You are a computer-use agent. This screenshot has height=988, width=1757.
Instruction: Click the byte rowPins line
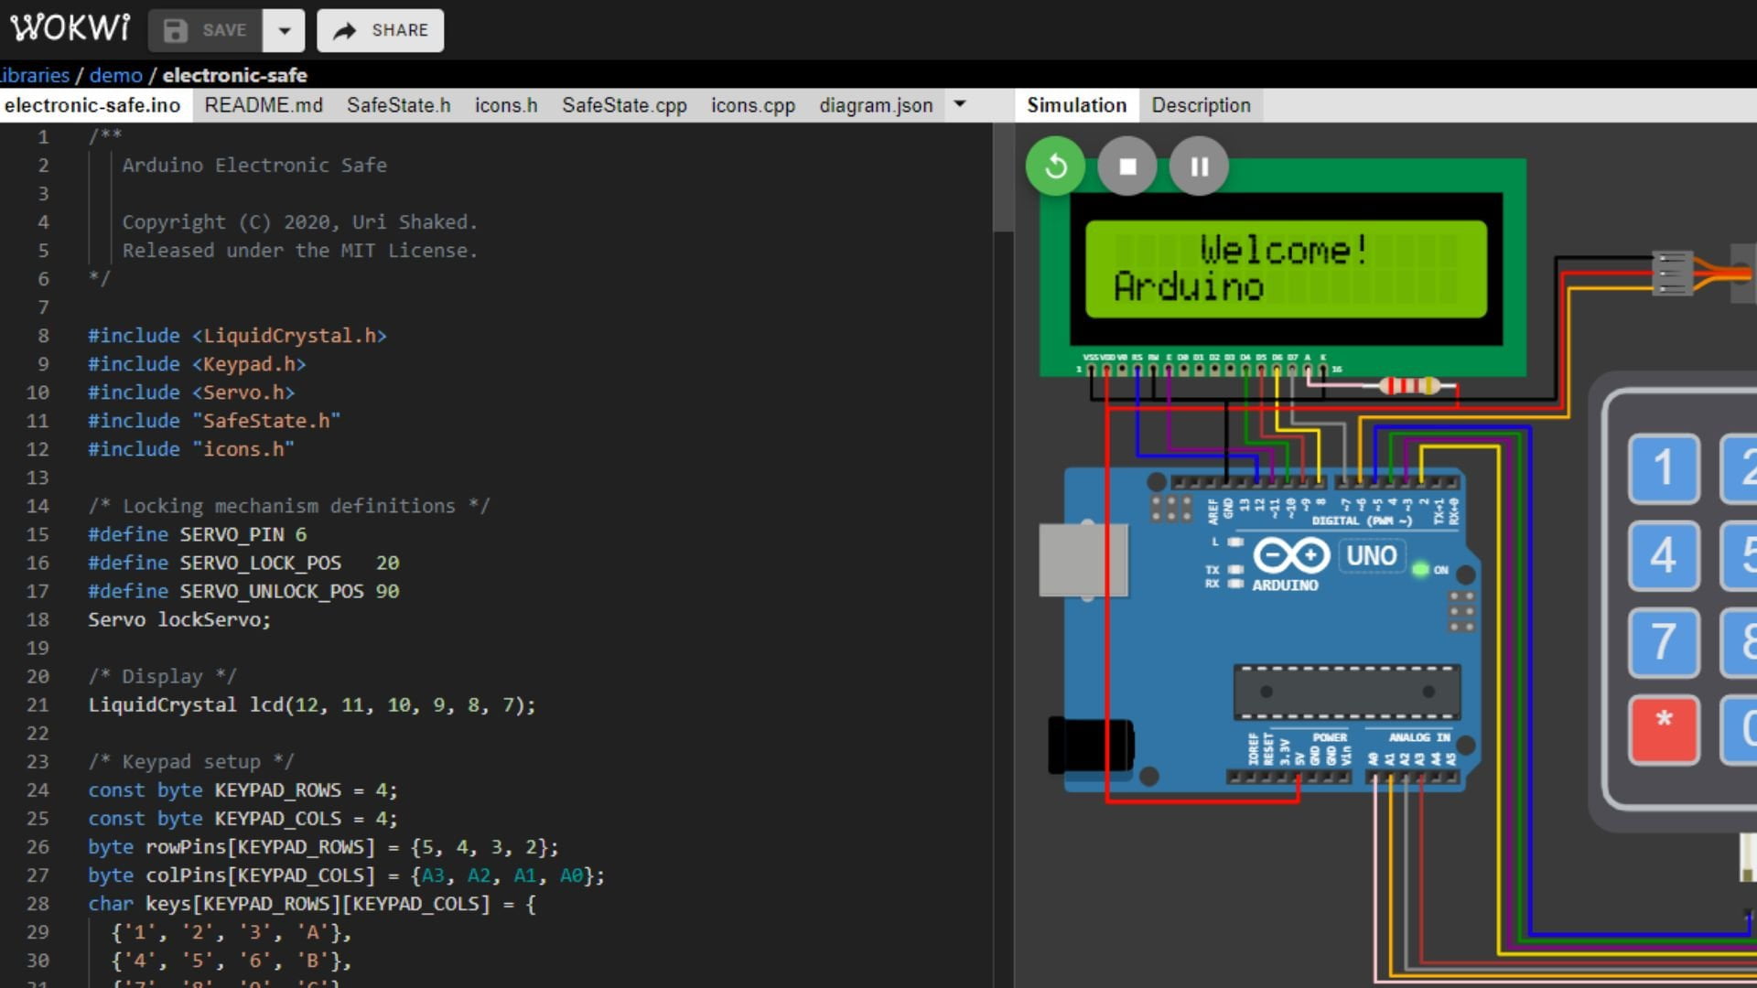point(323,847)
